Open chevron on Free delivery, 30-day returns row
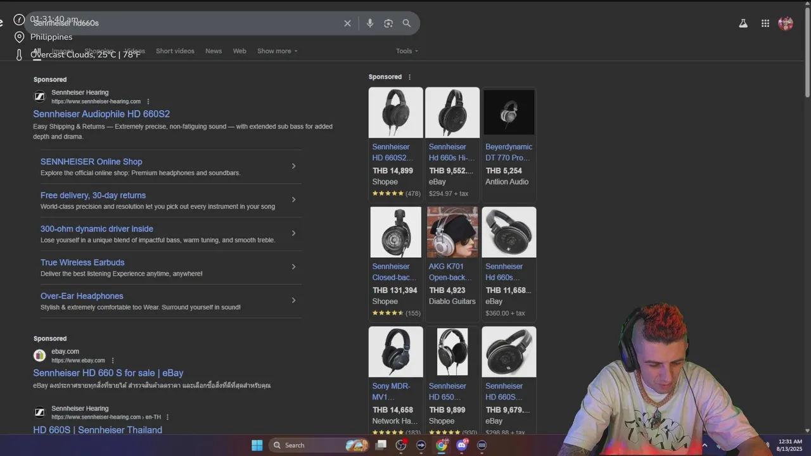The height and width of the screenshot is (456, 811). [x=293, y=199]
